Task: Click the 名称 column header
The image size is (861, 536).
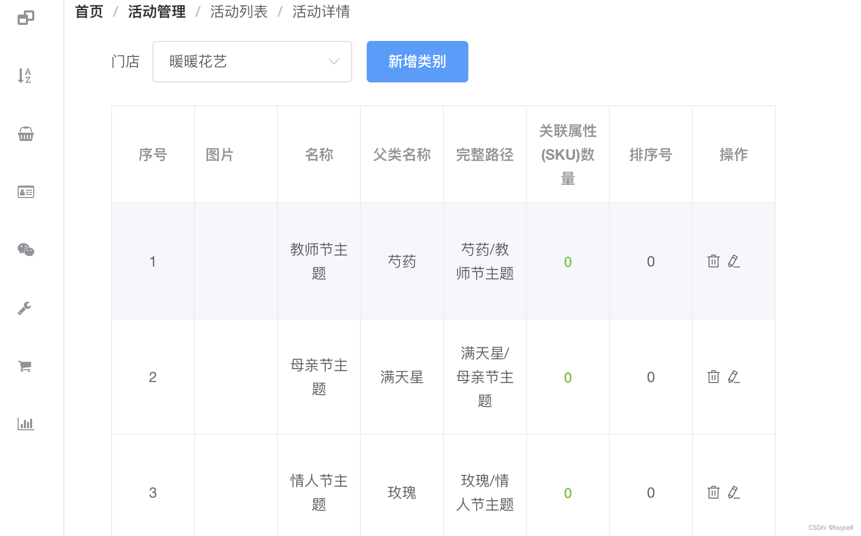Action: coord(319,154)
